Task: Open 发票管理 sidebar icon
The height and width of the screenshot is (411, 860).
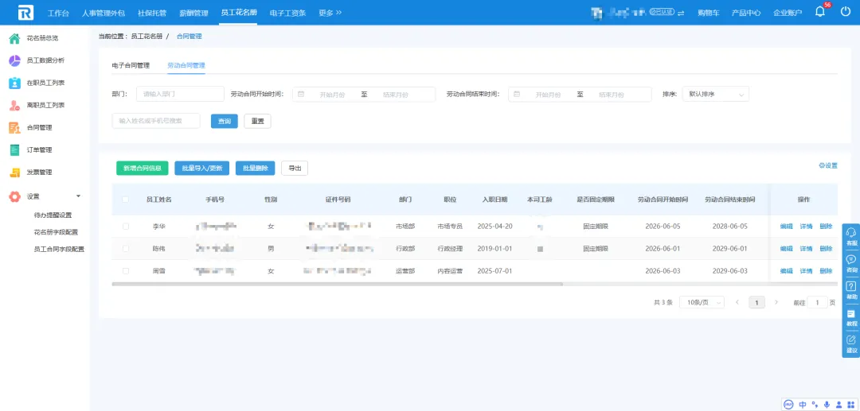Action: [15, 173]
